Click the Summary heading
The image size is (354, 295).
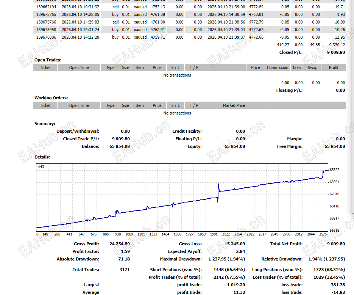point(45,124)
